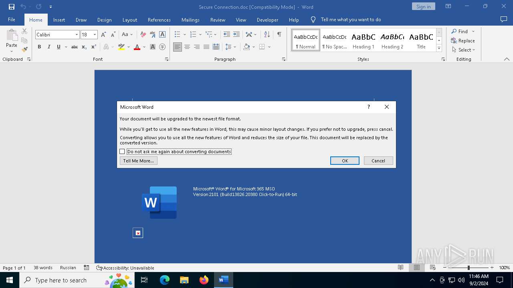Select the Format Painter brush icon
Screen dimensions: 513x288
pyautogui.click(x=24, y=50)
